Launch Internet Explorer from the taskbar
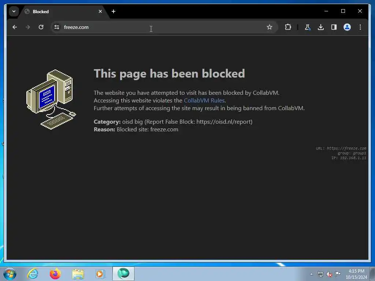The height and width of the screenshot is (281, 375). coord(33,274)
